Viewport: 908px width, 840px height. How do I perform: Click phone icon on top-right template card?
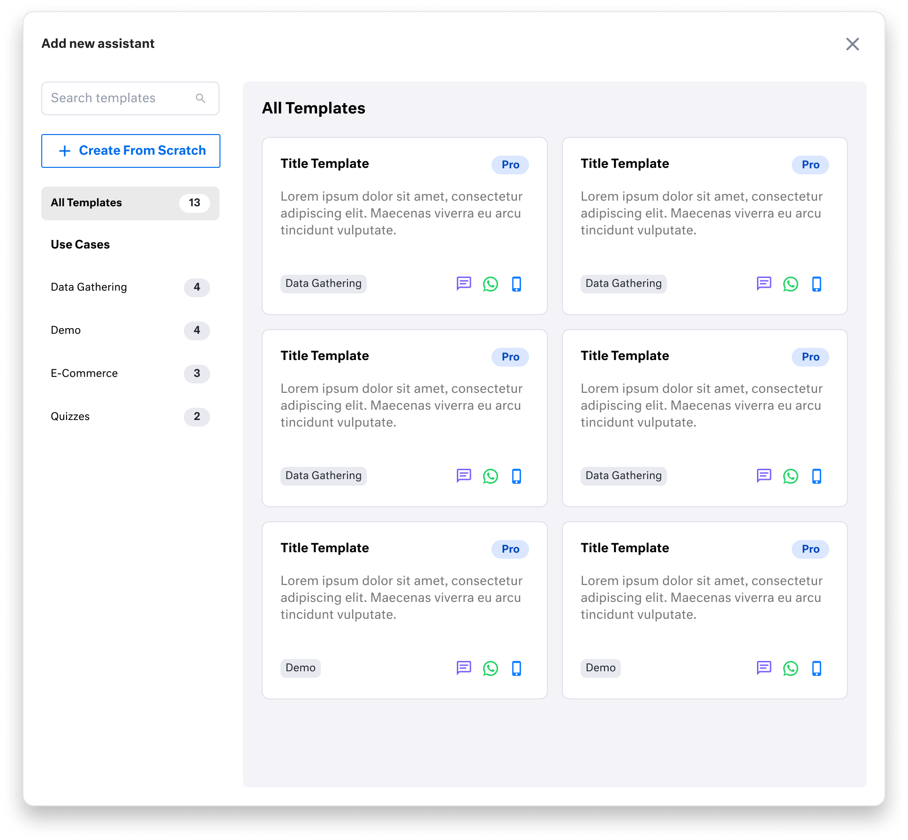817,284
